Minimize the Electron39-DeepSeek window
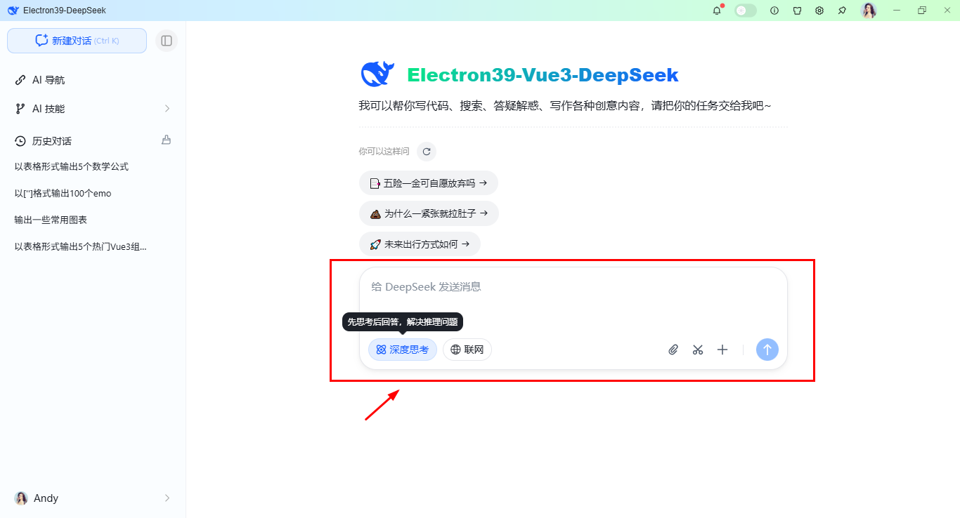Screen dimensions: 960x518 coord(897,11)
